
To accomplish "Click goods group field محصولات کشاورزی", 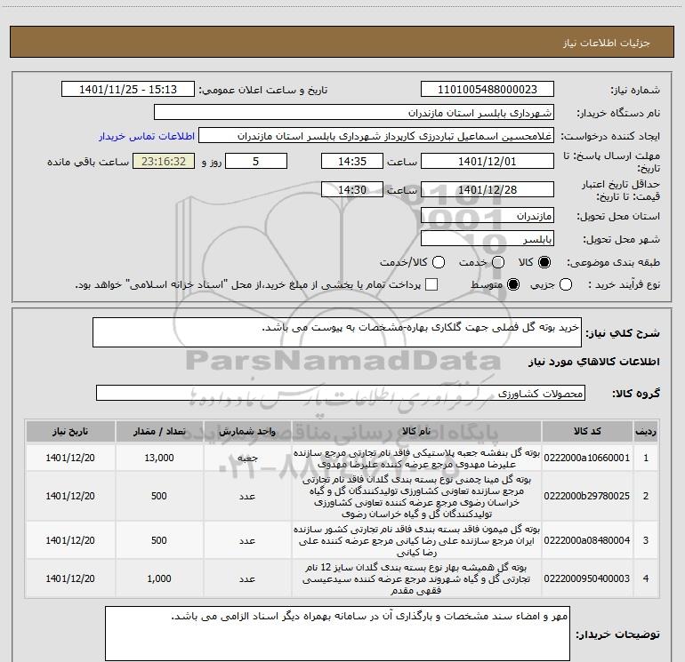I will tap(341, 393).
